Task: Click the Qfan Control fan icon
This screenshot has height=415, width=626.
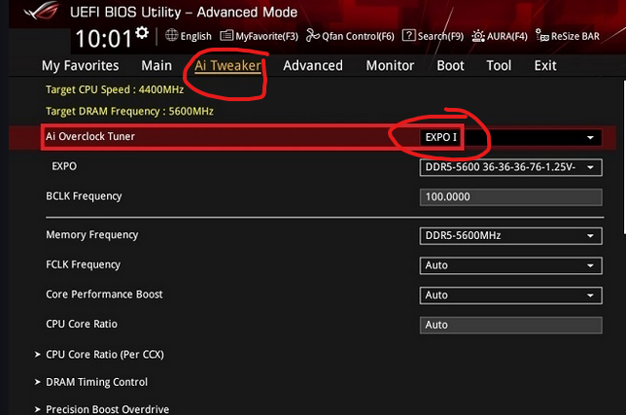Action: coord(313,36)
